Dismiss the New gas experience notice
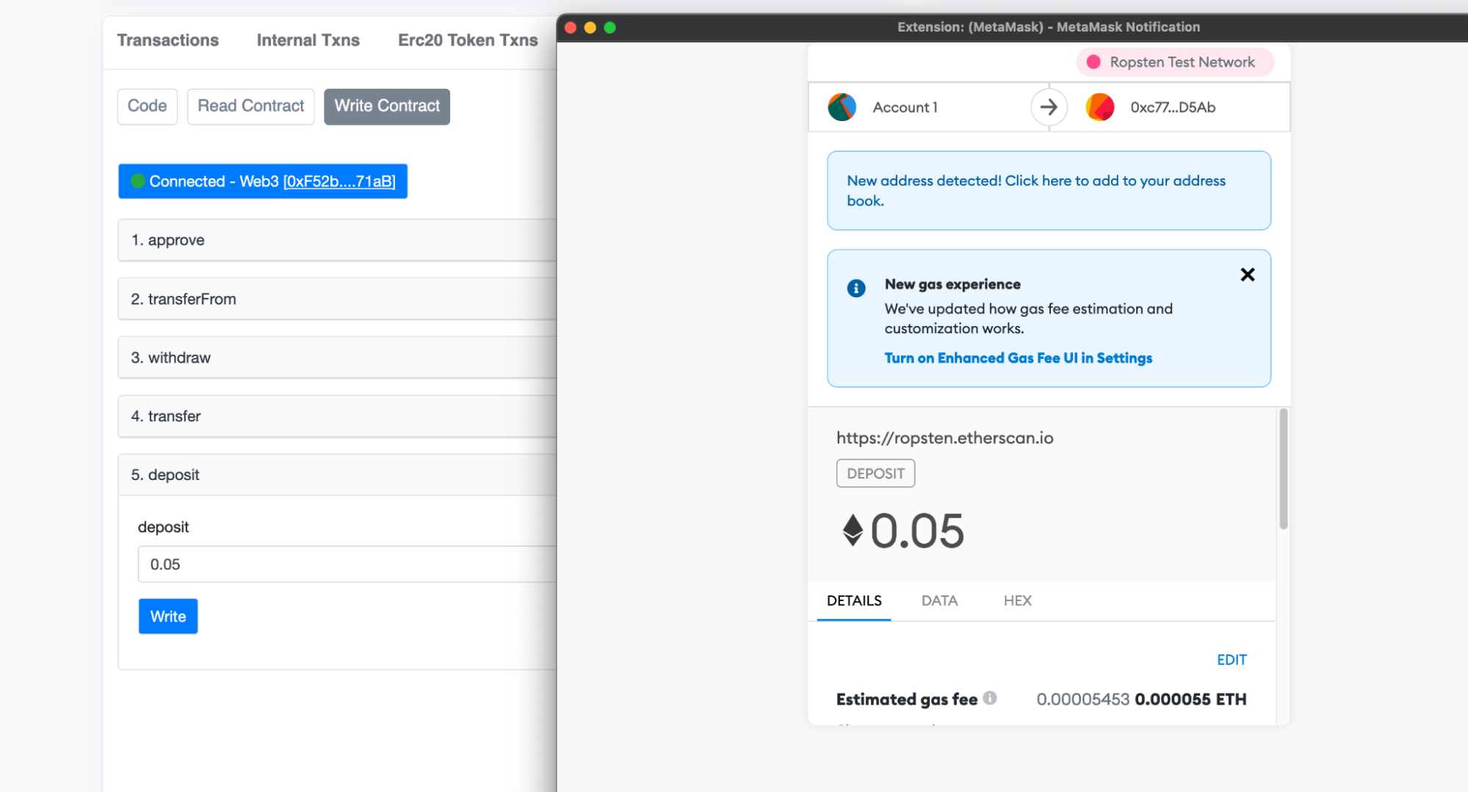 pos(1247,275)
